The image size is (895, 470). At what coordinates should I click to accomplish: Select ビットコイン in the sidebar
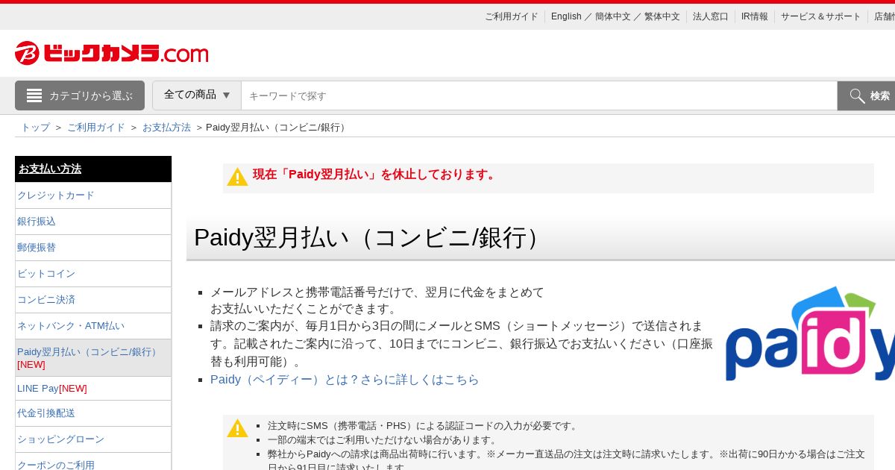(93, 274)
